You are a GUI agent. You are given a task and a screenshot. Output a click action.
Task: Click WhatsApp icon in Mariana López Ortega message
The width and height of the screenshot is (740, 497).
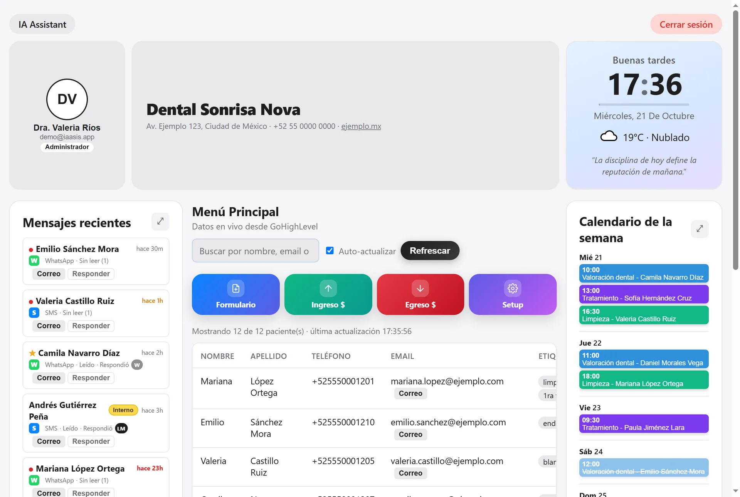(x=34, y=480)
